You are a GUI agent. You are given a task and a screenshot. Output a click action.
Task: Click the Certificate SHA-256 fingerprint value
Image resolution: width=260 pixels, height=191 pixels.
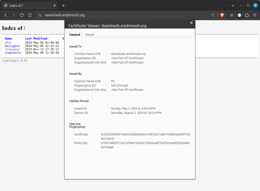pos(145,136)
